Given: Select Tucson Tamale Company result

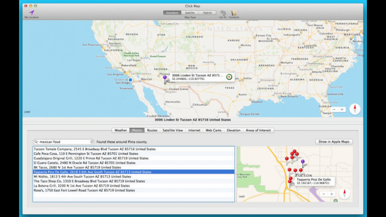Looking at the screenshot, I should tap(134, 149).
